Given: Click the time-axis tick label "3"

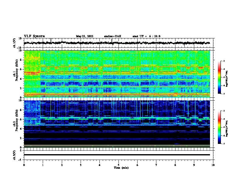Looking at the screenshot, I should [81, 165].
